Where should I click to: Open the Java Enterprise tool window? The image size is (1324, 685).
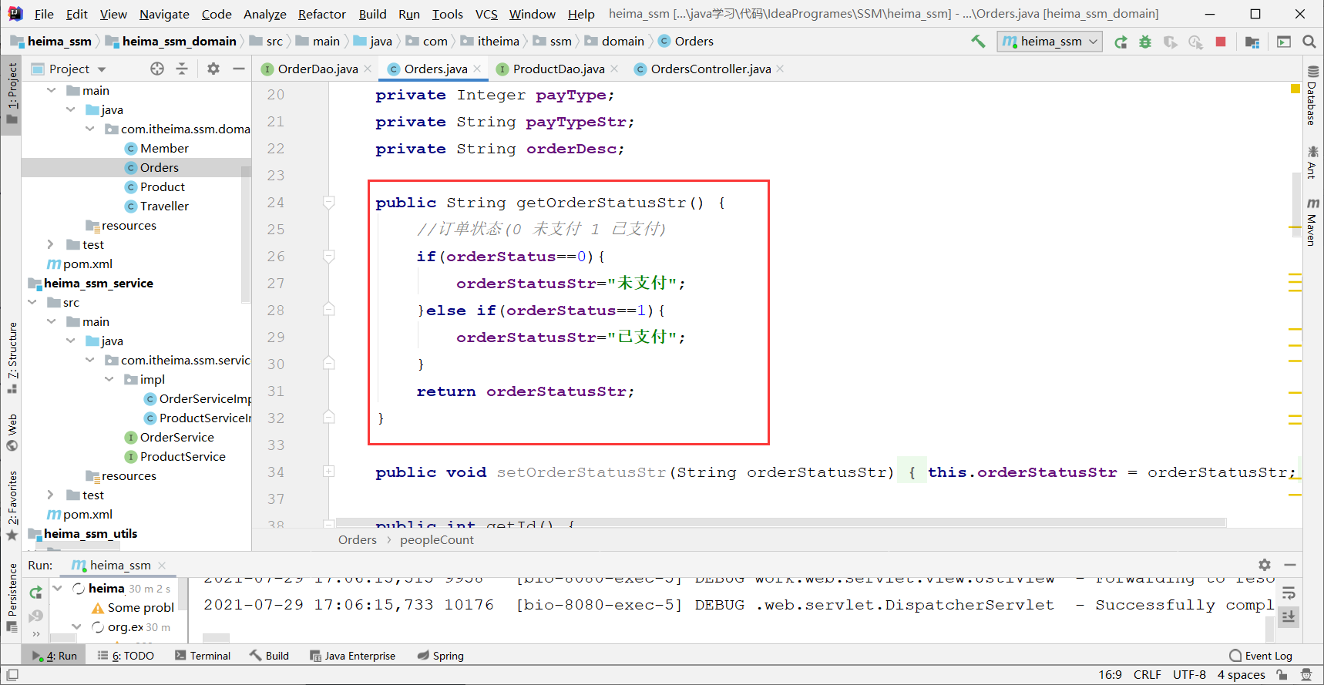(352, 656)
